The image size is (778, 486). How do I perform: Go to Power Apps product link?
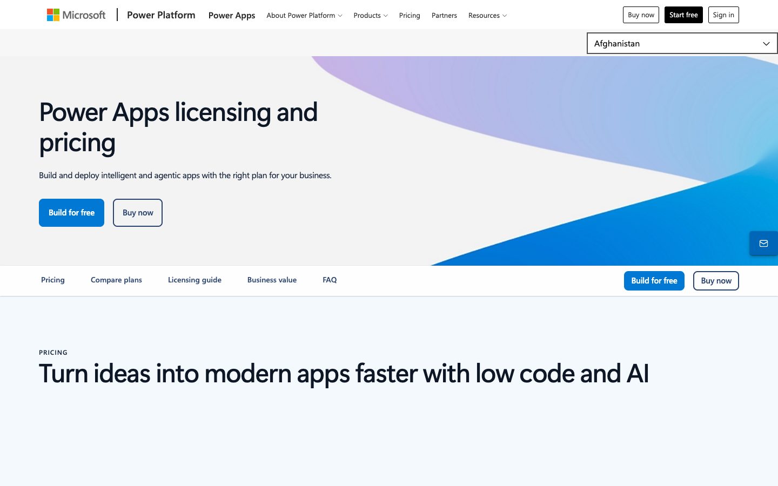pos(232,15)
